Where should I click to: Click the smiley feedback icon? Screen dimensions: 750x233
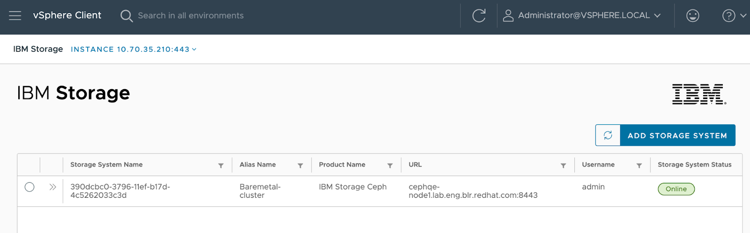(x=692, y=15)
